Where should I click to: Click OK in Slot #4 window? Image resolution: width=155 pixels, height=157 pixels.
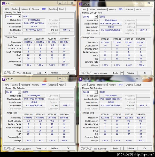(145, 149)
